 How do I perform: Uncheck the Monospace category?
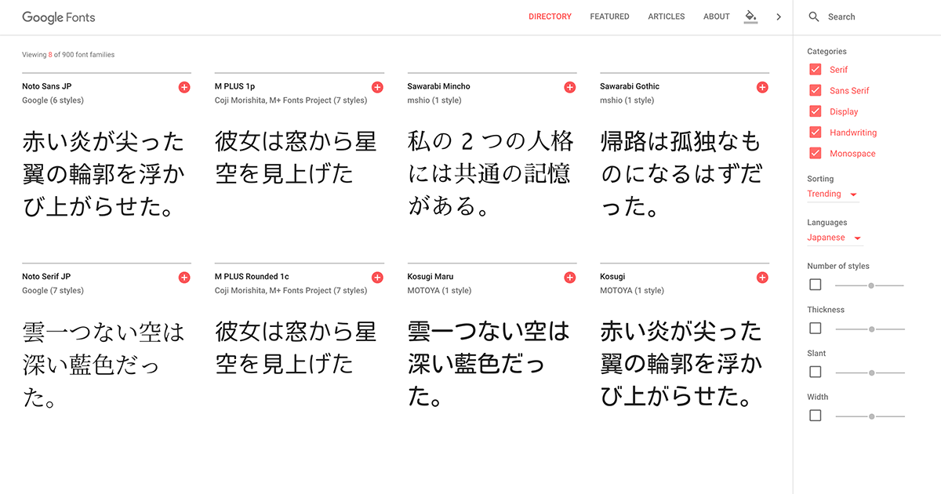click(816, 153)
